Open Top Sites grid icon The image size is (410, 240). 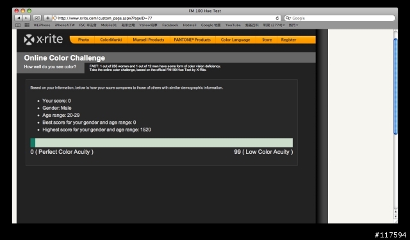(x=27, y=26)
